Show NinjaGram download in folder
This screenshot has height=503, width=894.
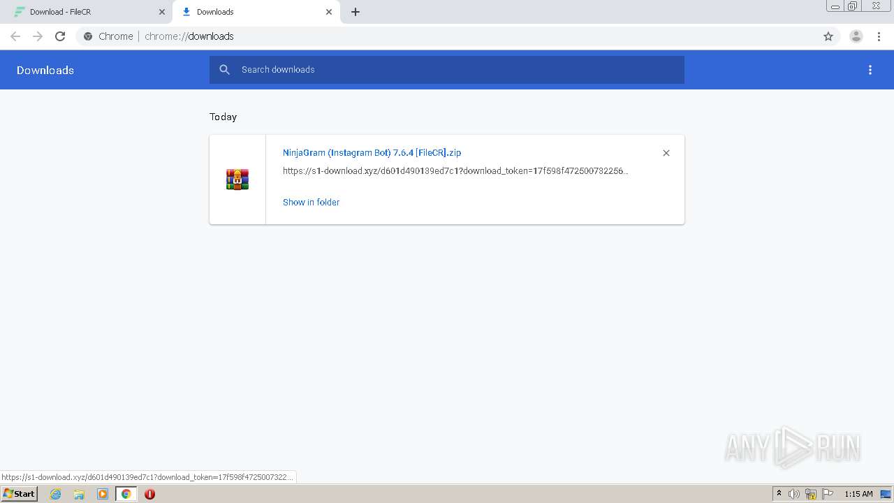[311, 202]
